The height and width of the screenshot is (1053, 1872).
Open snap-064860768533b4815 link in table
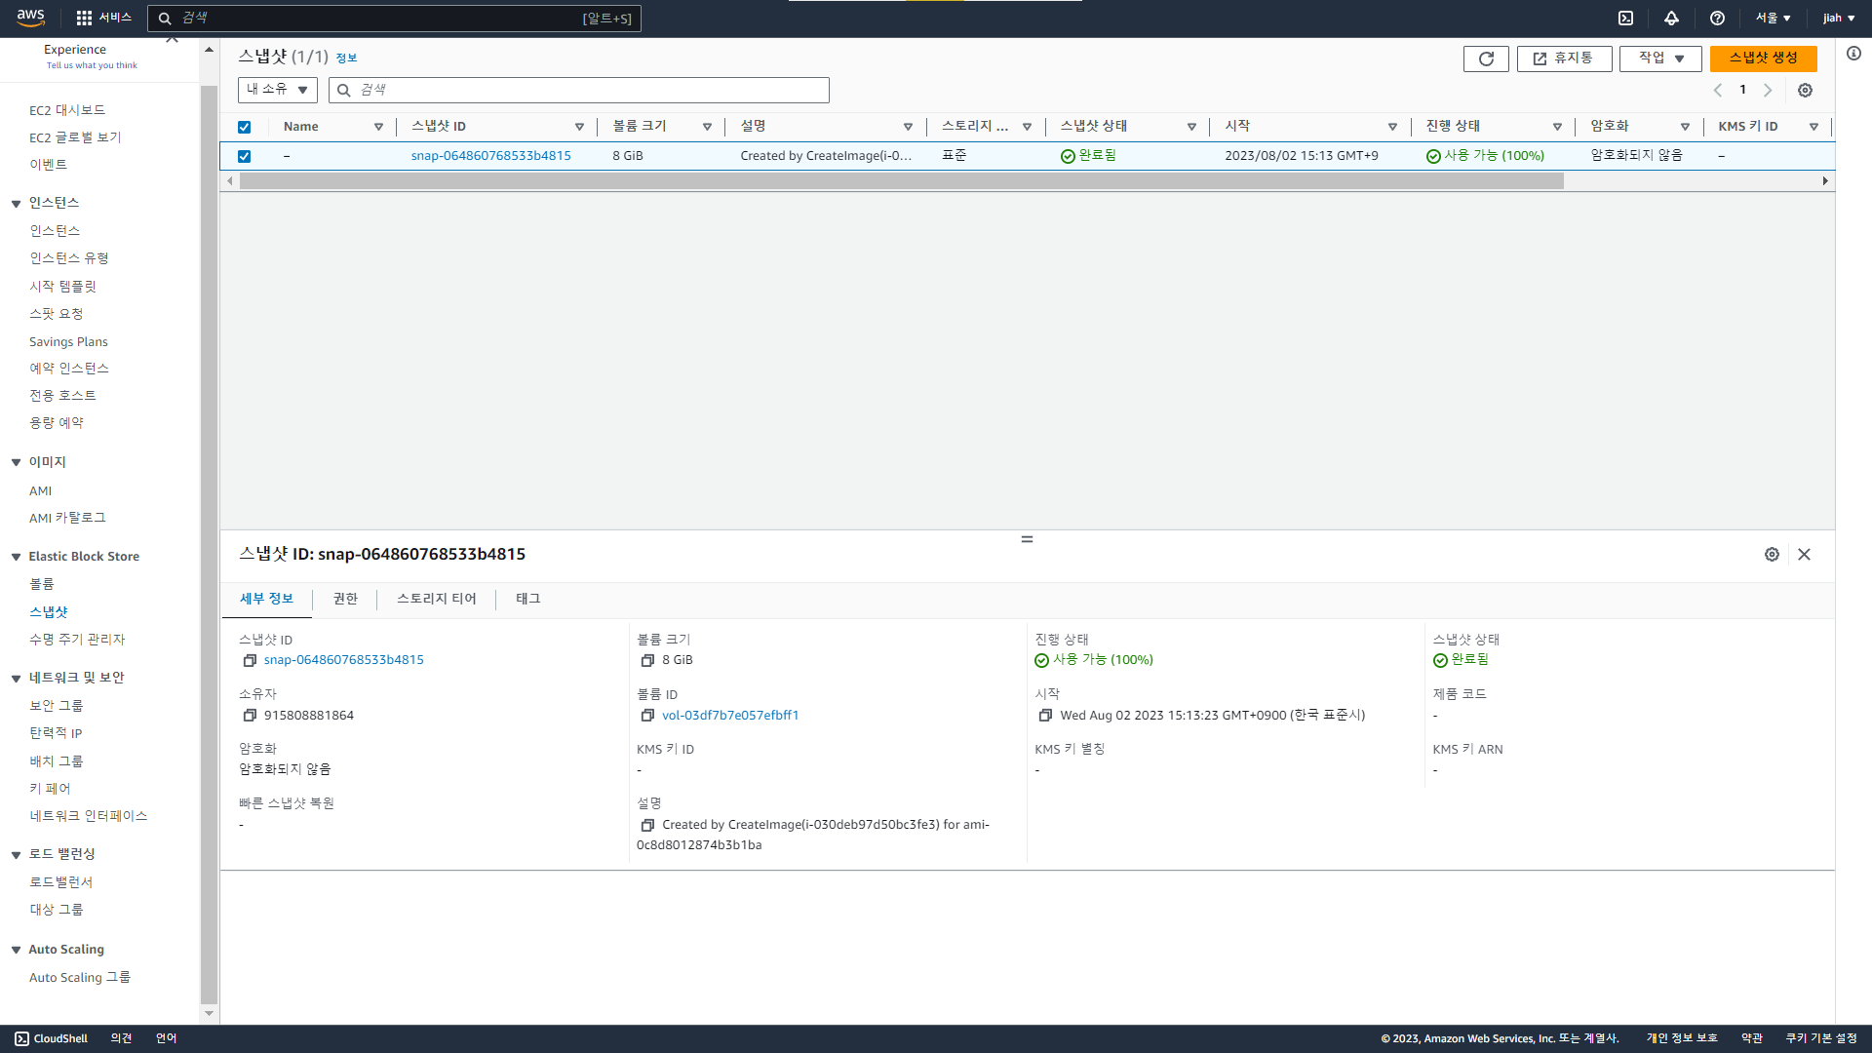(x=490, y=156)
